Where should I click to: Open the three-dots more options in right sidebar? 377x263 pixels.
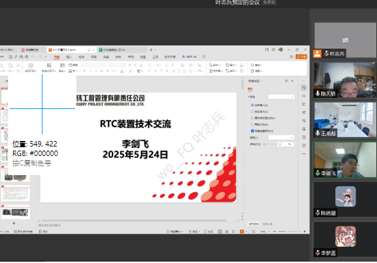click(303, 153)
